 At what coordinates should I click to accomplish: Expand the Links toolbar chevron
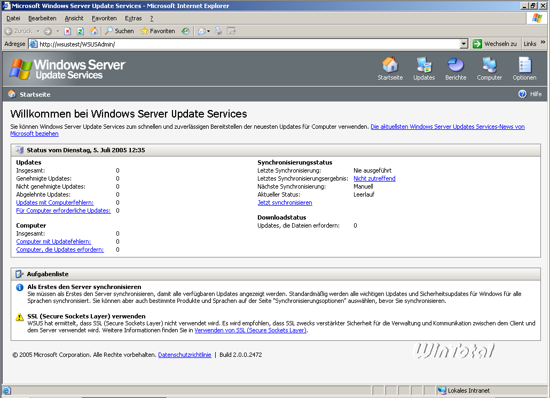click(x=543, y=43)
